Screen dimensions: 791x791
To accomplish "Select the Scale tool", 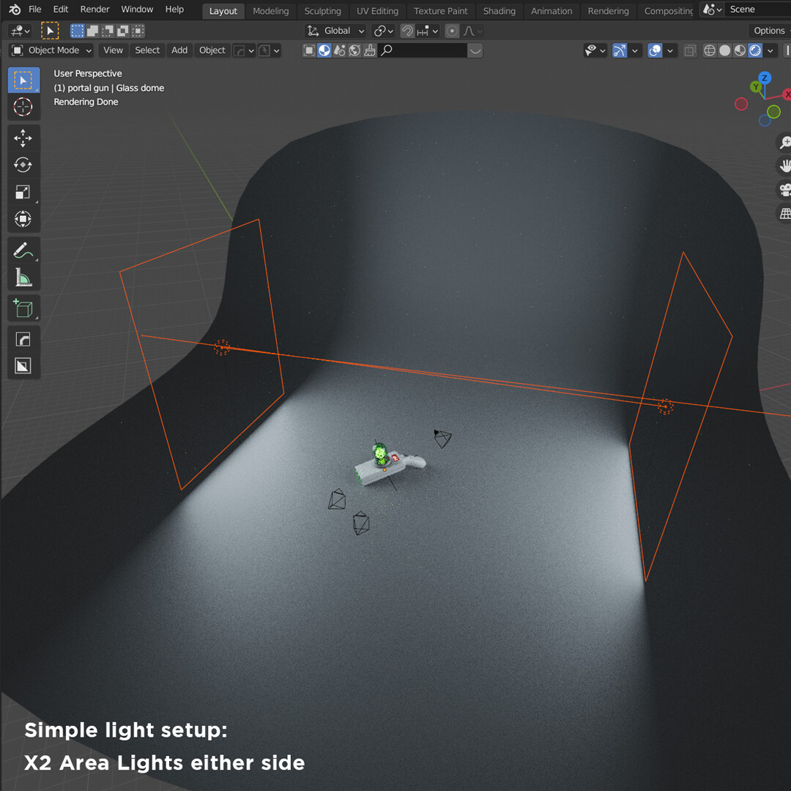I will click(x=23, y=192).
